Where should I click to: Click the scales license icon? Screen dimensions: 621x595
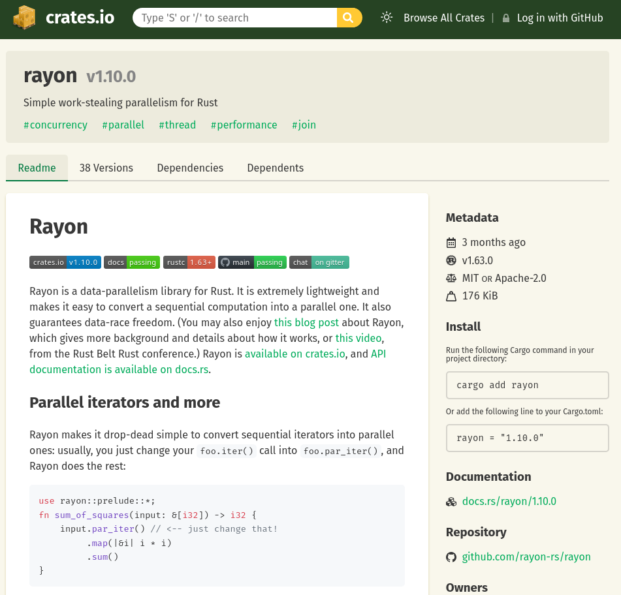click(451, 278)
